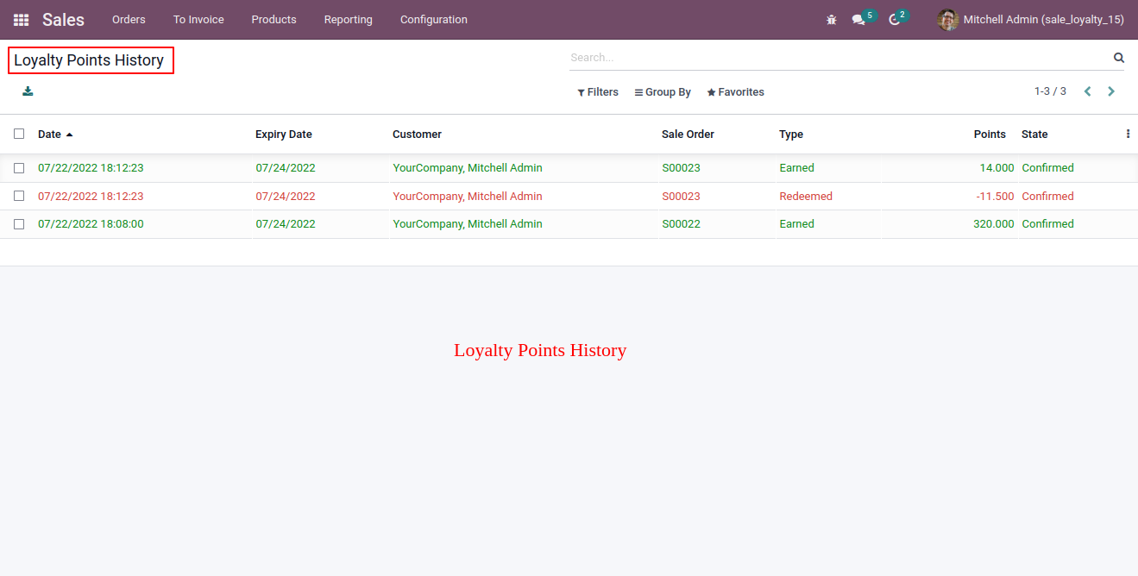Open the optional columns dots menu

tap(1128, 134)
